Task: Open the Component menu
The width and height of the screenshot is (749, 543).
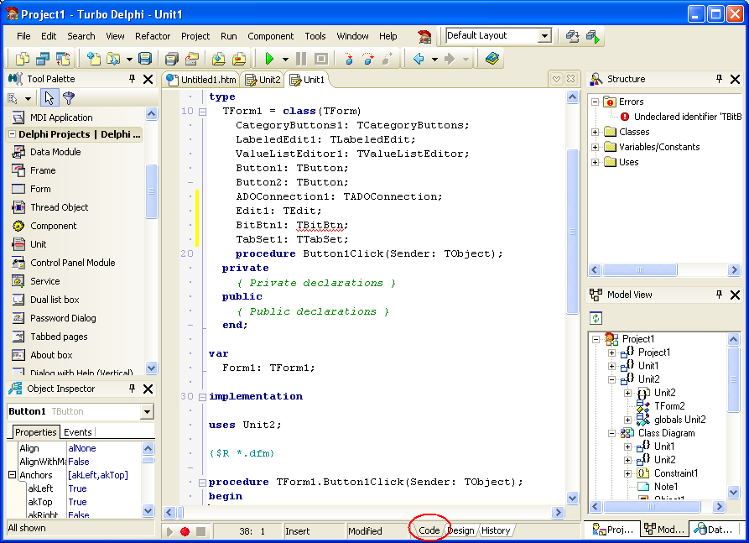Action: 270,36
